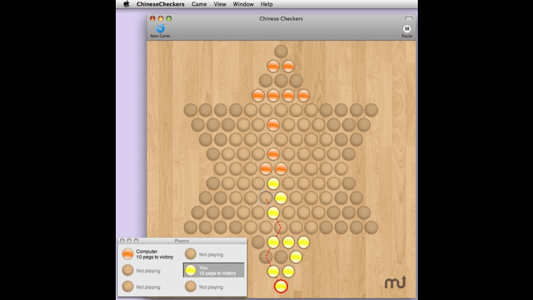Open the Window menu
Screen dimensions: 533x300
pyautogui.click(x=243, y=4)
